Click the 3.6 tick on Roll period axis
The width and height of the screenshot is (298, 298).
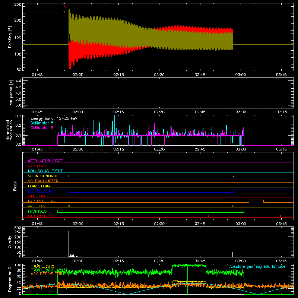click(18, 105)
